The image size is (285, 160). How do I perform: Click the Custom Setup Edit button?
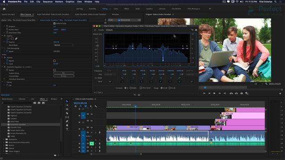(64, 73)
